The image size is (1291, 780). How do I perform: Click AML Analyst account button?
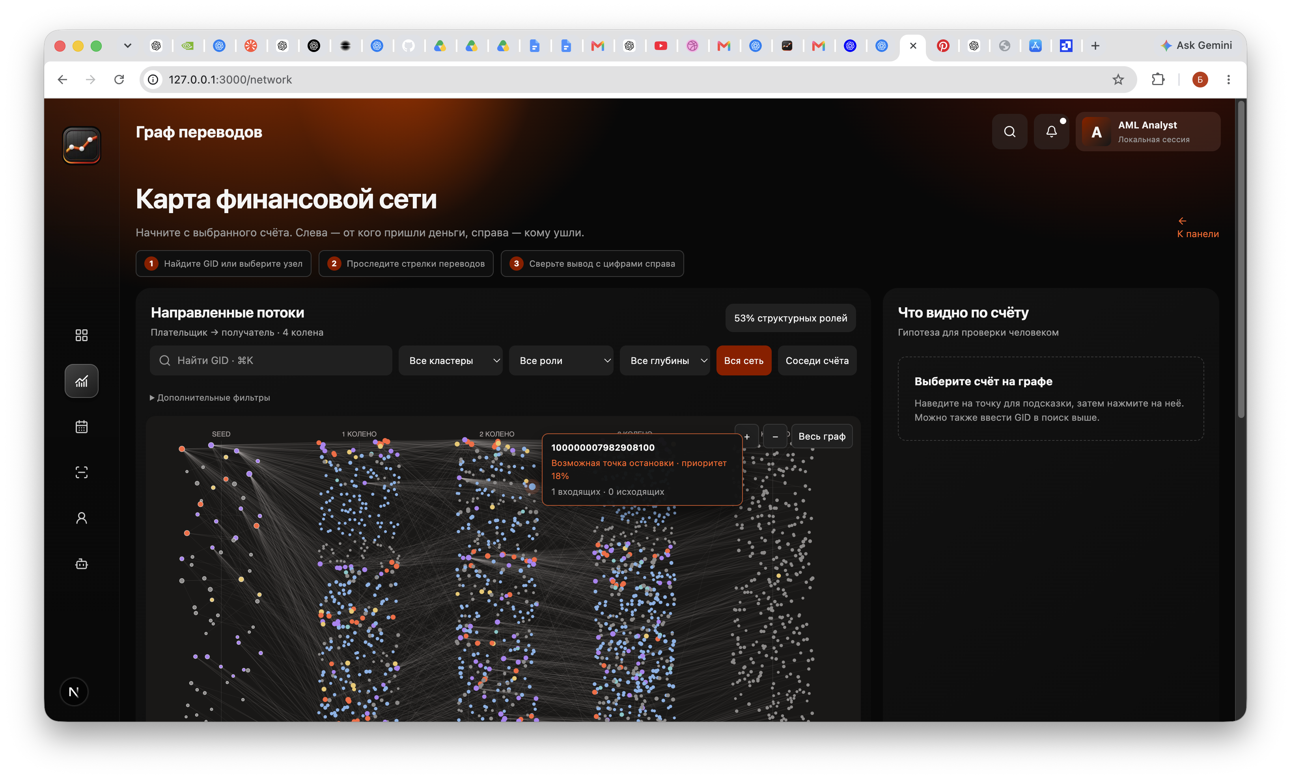pyautogui.click(x=1147, y=132)
